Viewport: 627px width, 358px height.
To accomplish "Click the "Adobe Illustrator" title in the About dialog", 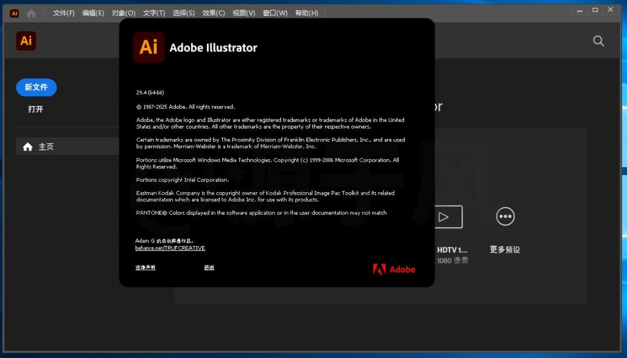I will 214,48.
